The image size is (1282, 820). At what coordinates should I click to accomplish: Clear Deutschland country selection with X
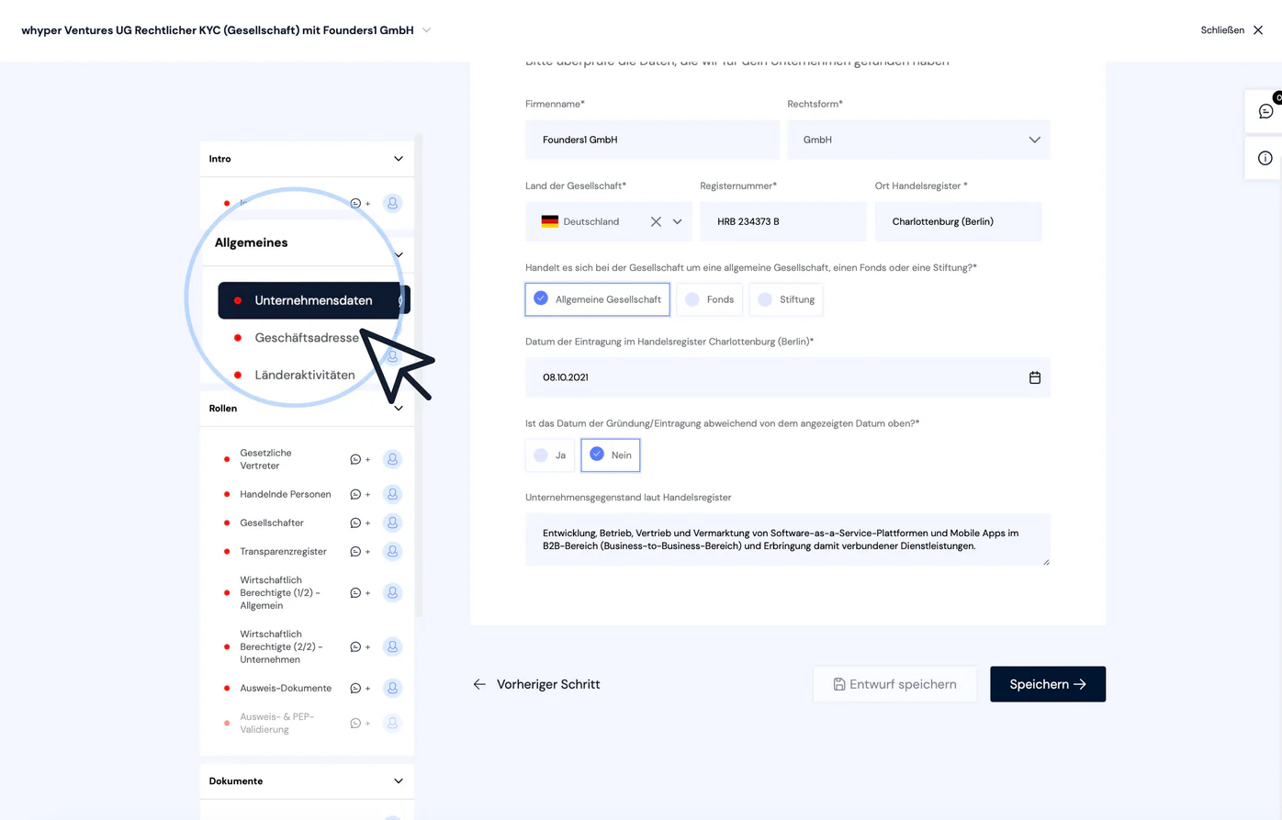656,221
